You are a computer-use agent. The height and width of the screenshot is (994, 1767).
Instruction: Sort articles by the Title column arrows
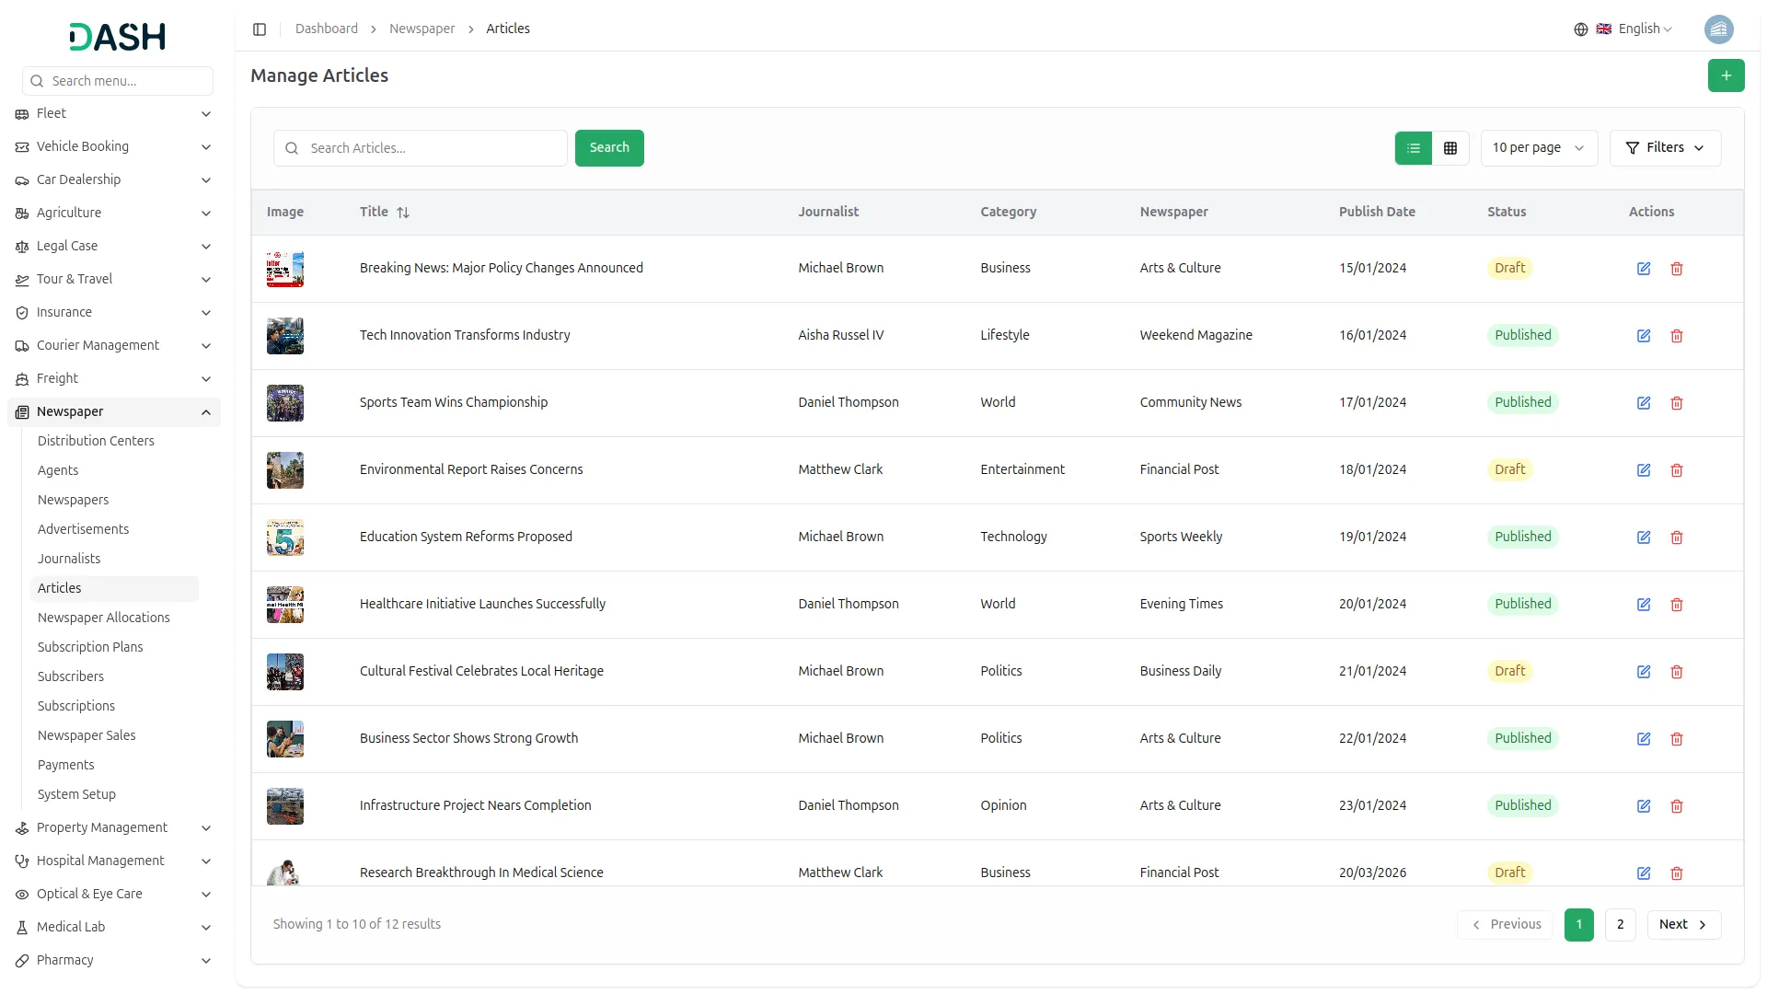(402, 213)
